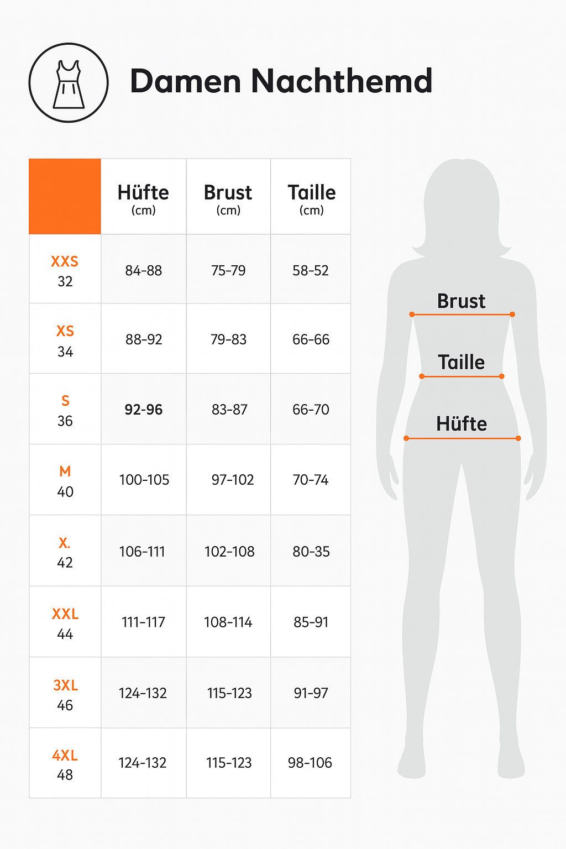Select the 3XL 46 size label

point(65,694)
